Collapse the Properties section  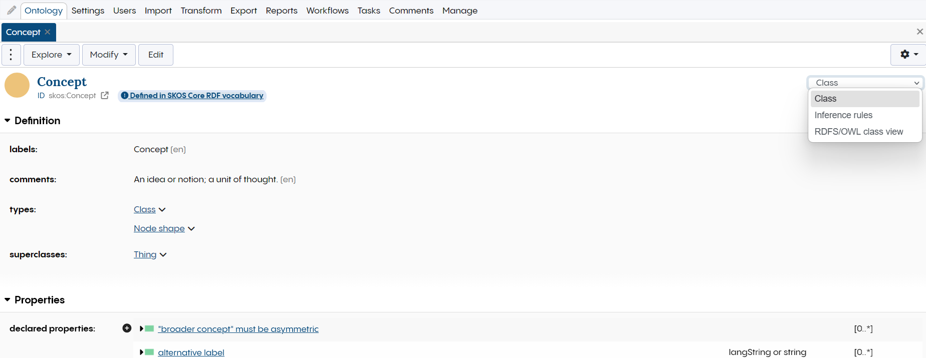(8, 300)
